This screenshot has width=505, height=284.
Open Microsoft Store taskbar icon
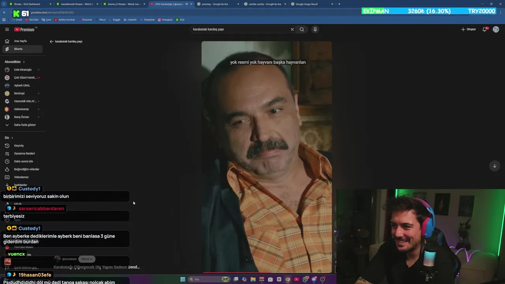pyautogui.click(x=270, y=279)
